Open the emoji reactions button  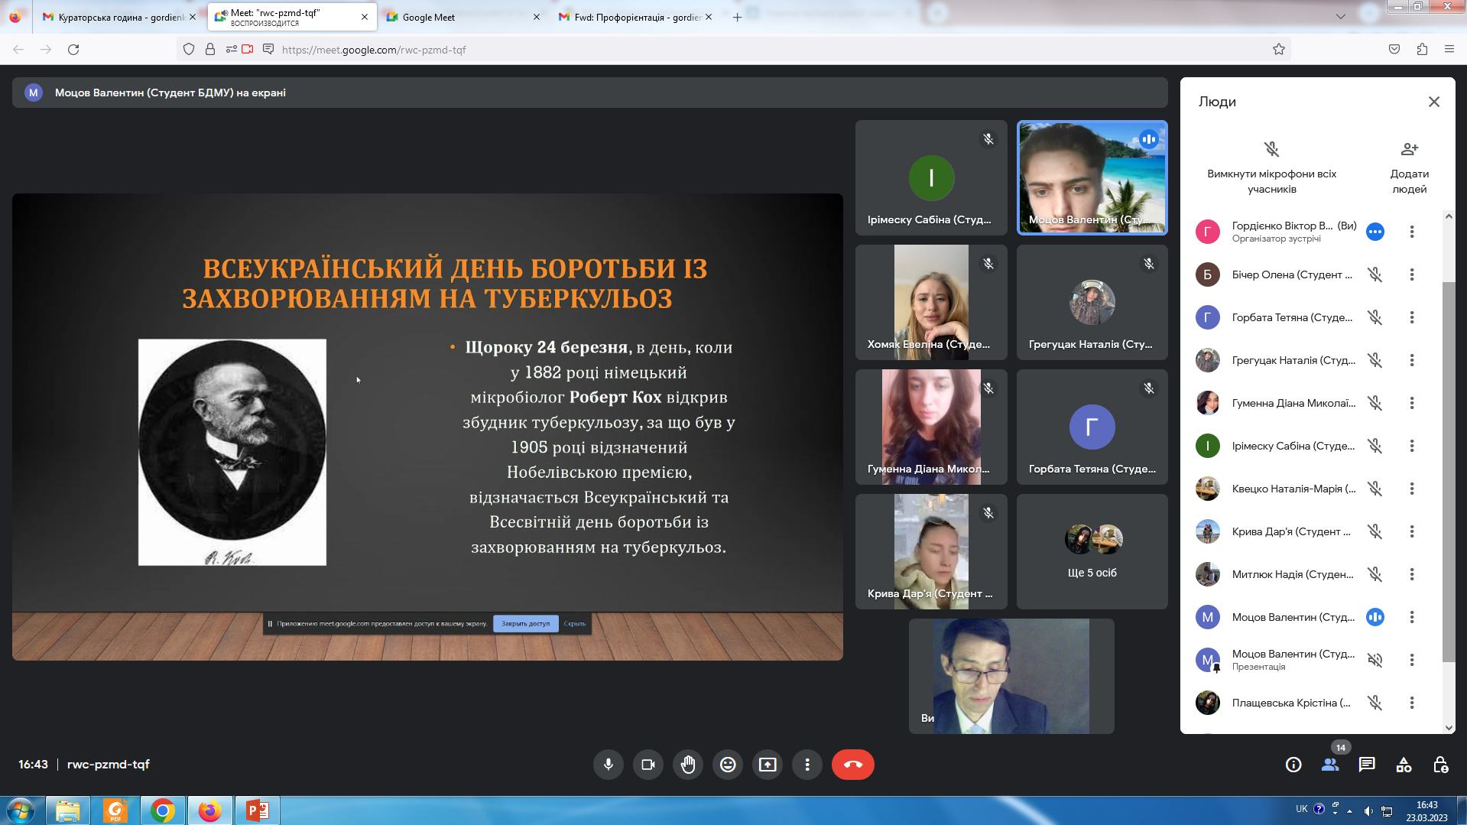(x=728, y=765)
